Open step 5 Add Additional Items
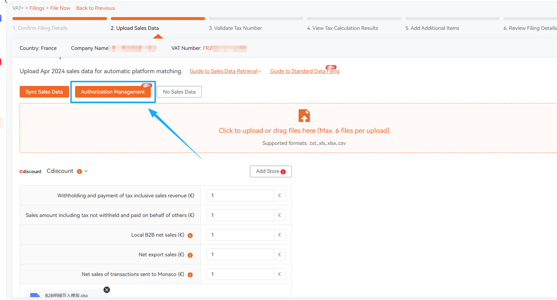557x300 pixels. click(x=432, y=28)
